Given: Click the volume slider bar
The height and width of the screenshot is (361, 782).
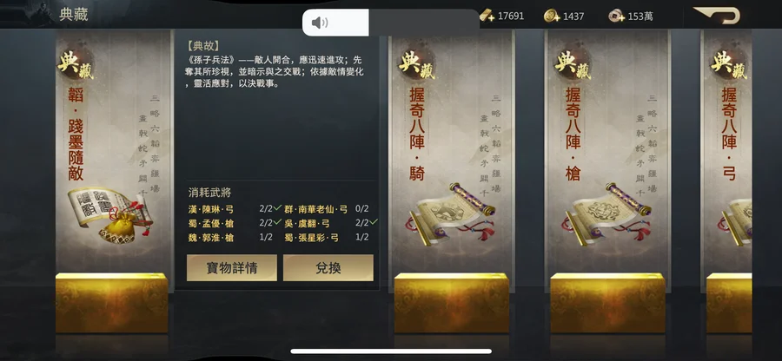Looking at the screenshot, I should 390,23.
